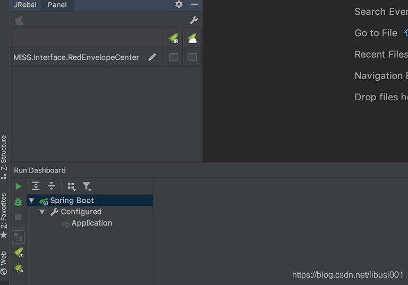Open the Group By dropdown in dashboard toolbar

point(72,186)
